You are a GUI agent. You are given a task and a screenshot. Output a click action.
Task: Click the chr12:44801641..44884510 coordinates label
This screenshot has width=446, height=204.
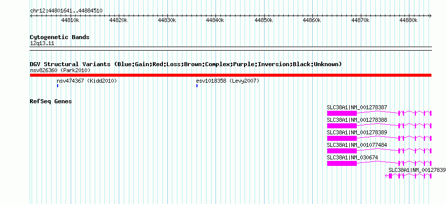pyautogui.click(x=66, y=11)
